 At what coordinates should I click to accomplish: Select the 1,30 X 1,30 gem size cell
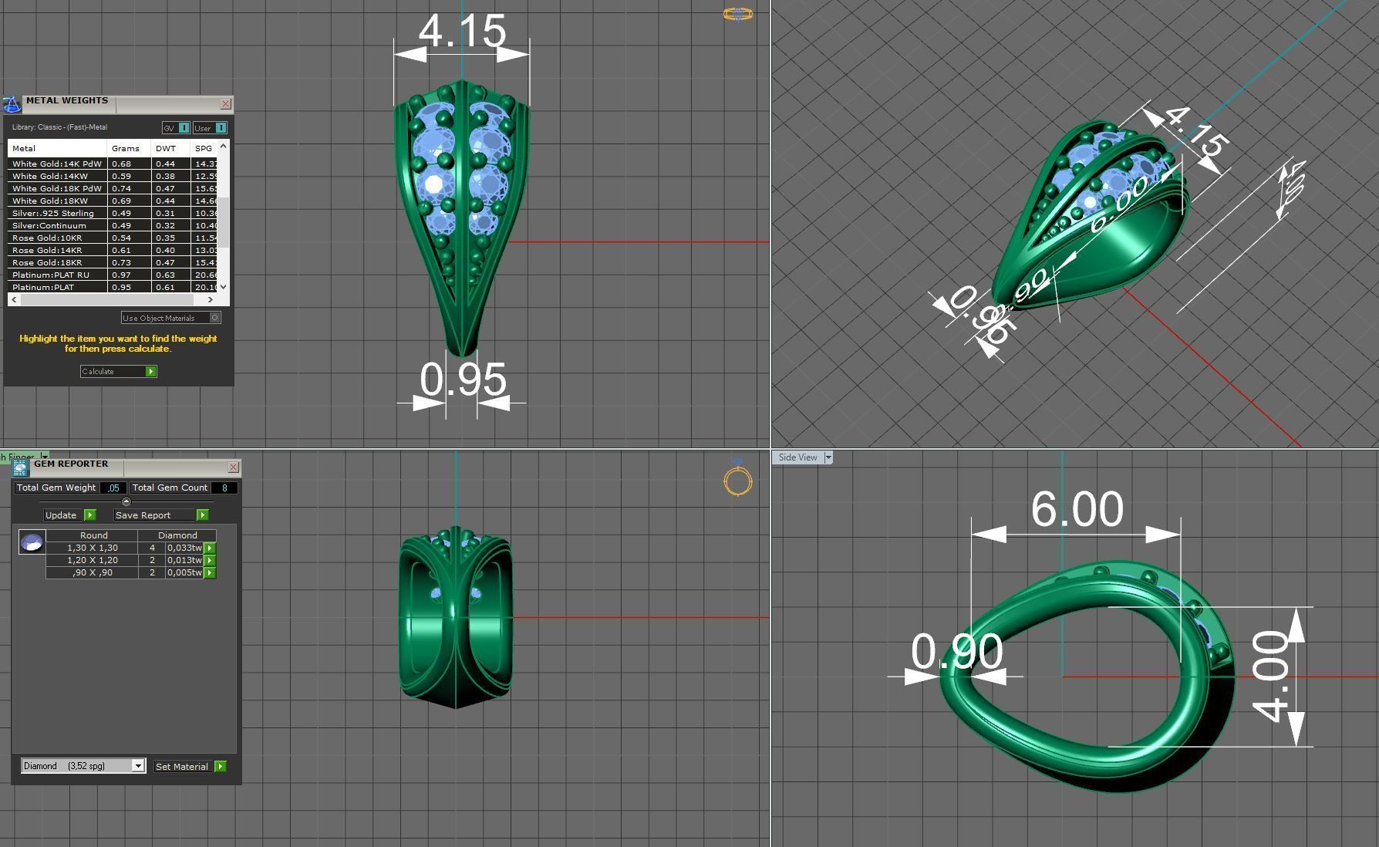click(x=93, y=548)
